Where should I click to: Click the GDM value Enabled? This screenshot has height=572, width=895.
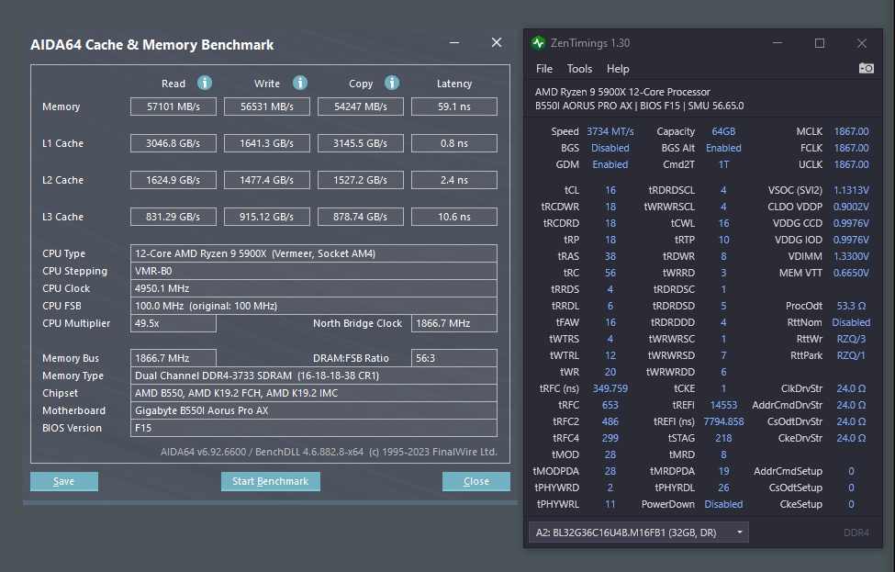pyautogui.click(x=610, y=164)
